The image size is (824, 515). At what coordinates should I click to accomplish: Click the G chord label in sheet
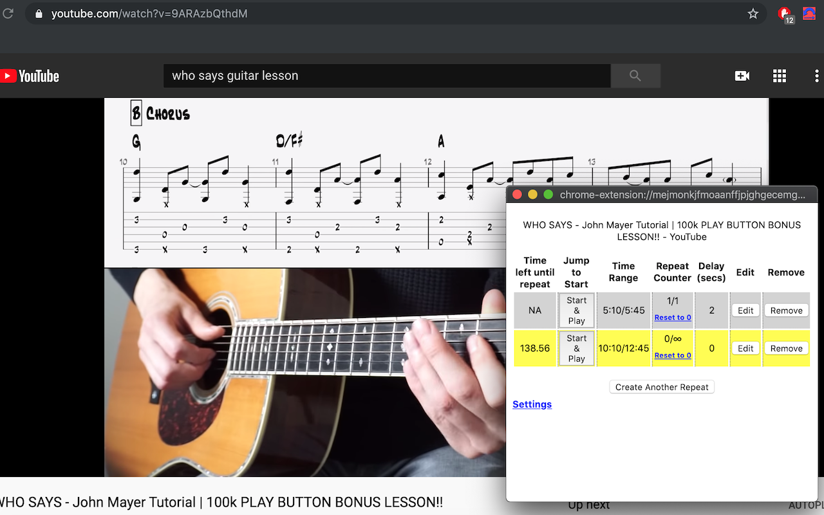(136, 141)
